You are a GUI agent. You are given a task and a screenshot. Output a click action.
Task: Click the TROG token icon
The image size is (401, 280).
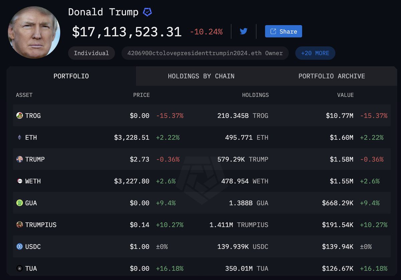pos(20,116)
